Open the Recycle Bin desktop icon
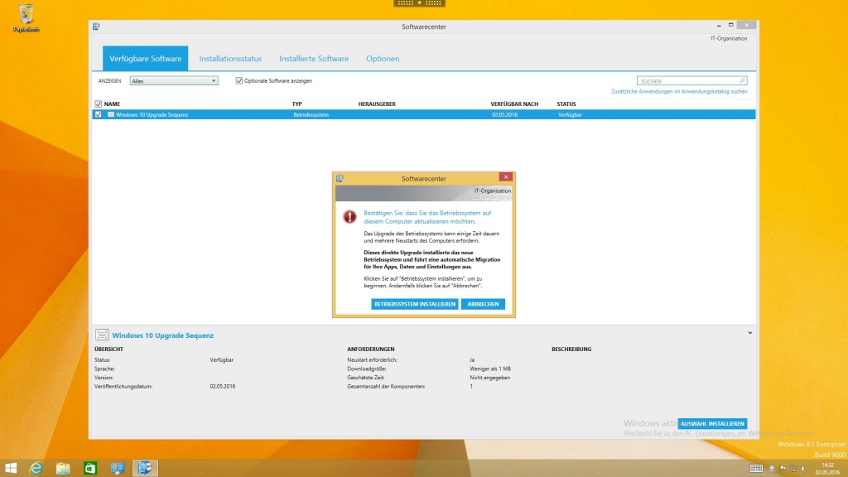Image resolution: width=848 pixels, height=477 pixels. tap(26, 18)
